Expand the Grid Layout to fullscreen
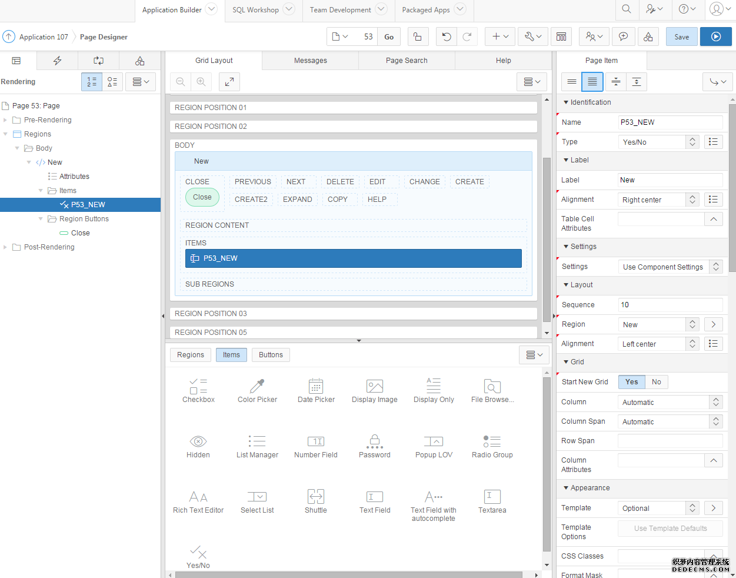736x578 pixels. point(229,82)
